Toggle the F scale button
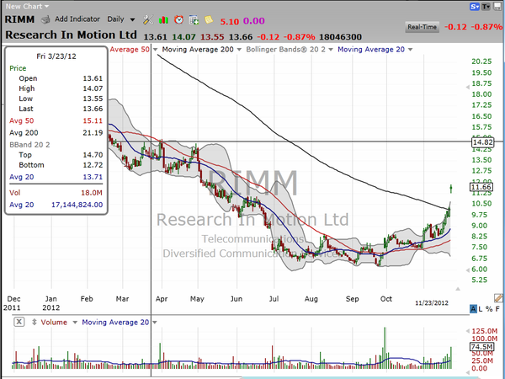Image resolution: width=505 pixels, height=379 pixels. tap(497, 309)
